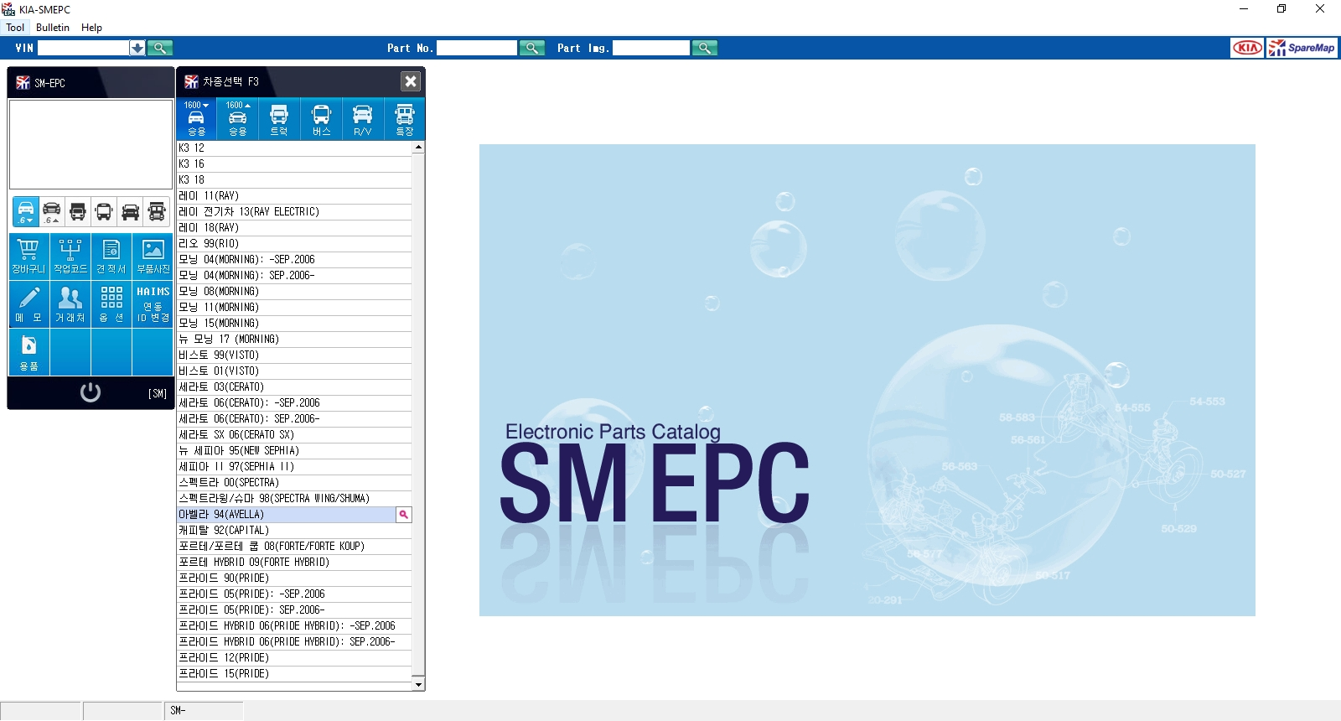1341x721 pixels.
Task: Open the 옵션 options grid
Action: 111,304
